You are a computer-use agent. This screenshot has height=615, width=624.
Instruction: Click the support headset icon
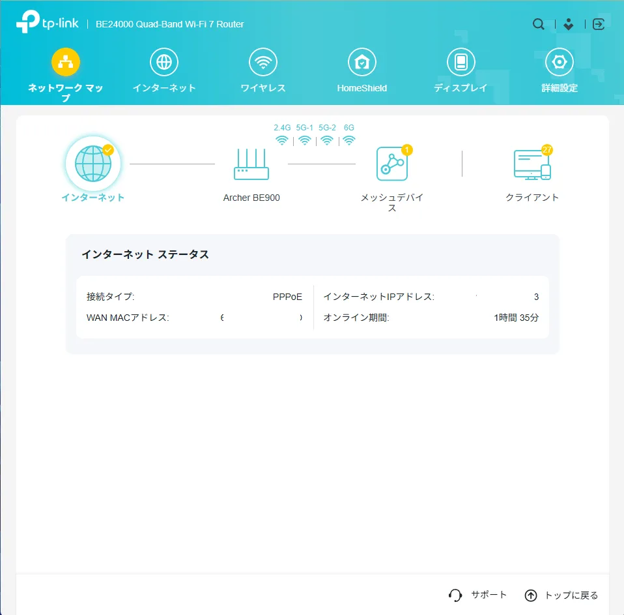click(455, 595)
